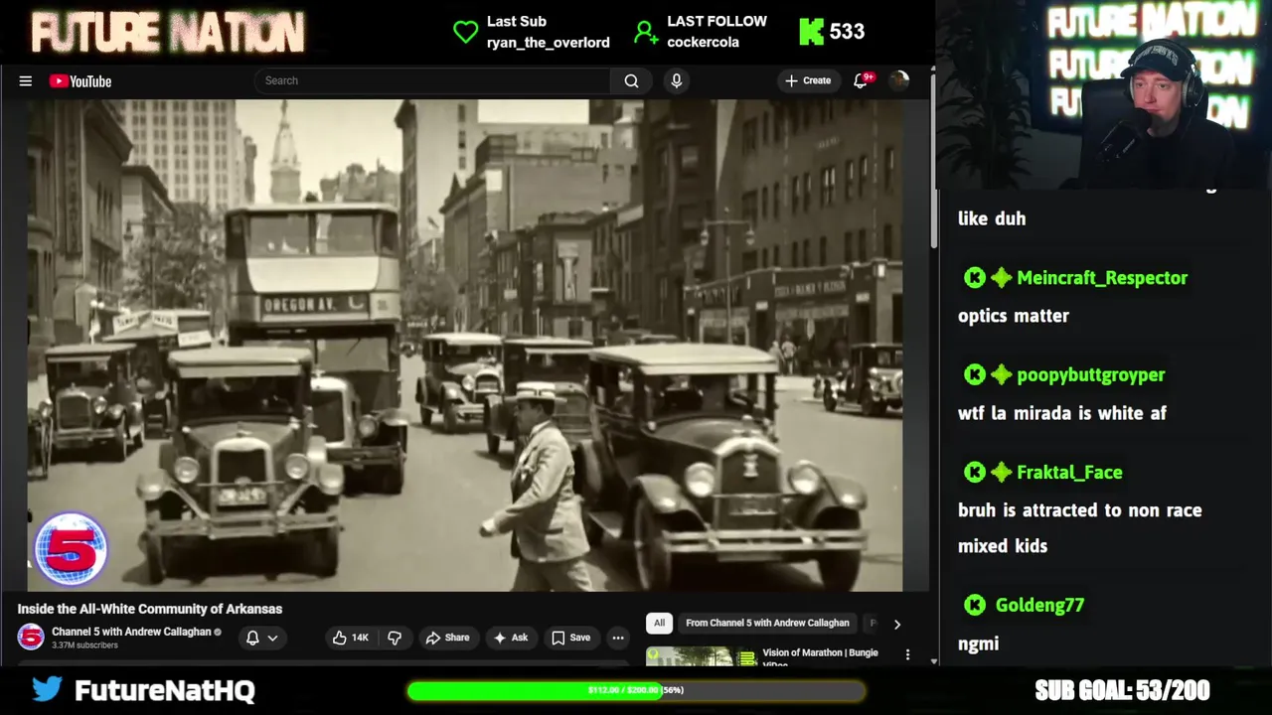Click the Fraktal_Face chat username
Screen dimensions: 1272x715
pos(1069,473)
